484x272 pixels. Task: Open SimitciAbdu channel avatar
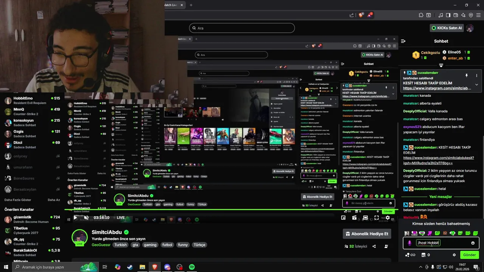[x=80, y=237]
